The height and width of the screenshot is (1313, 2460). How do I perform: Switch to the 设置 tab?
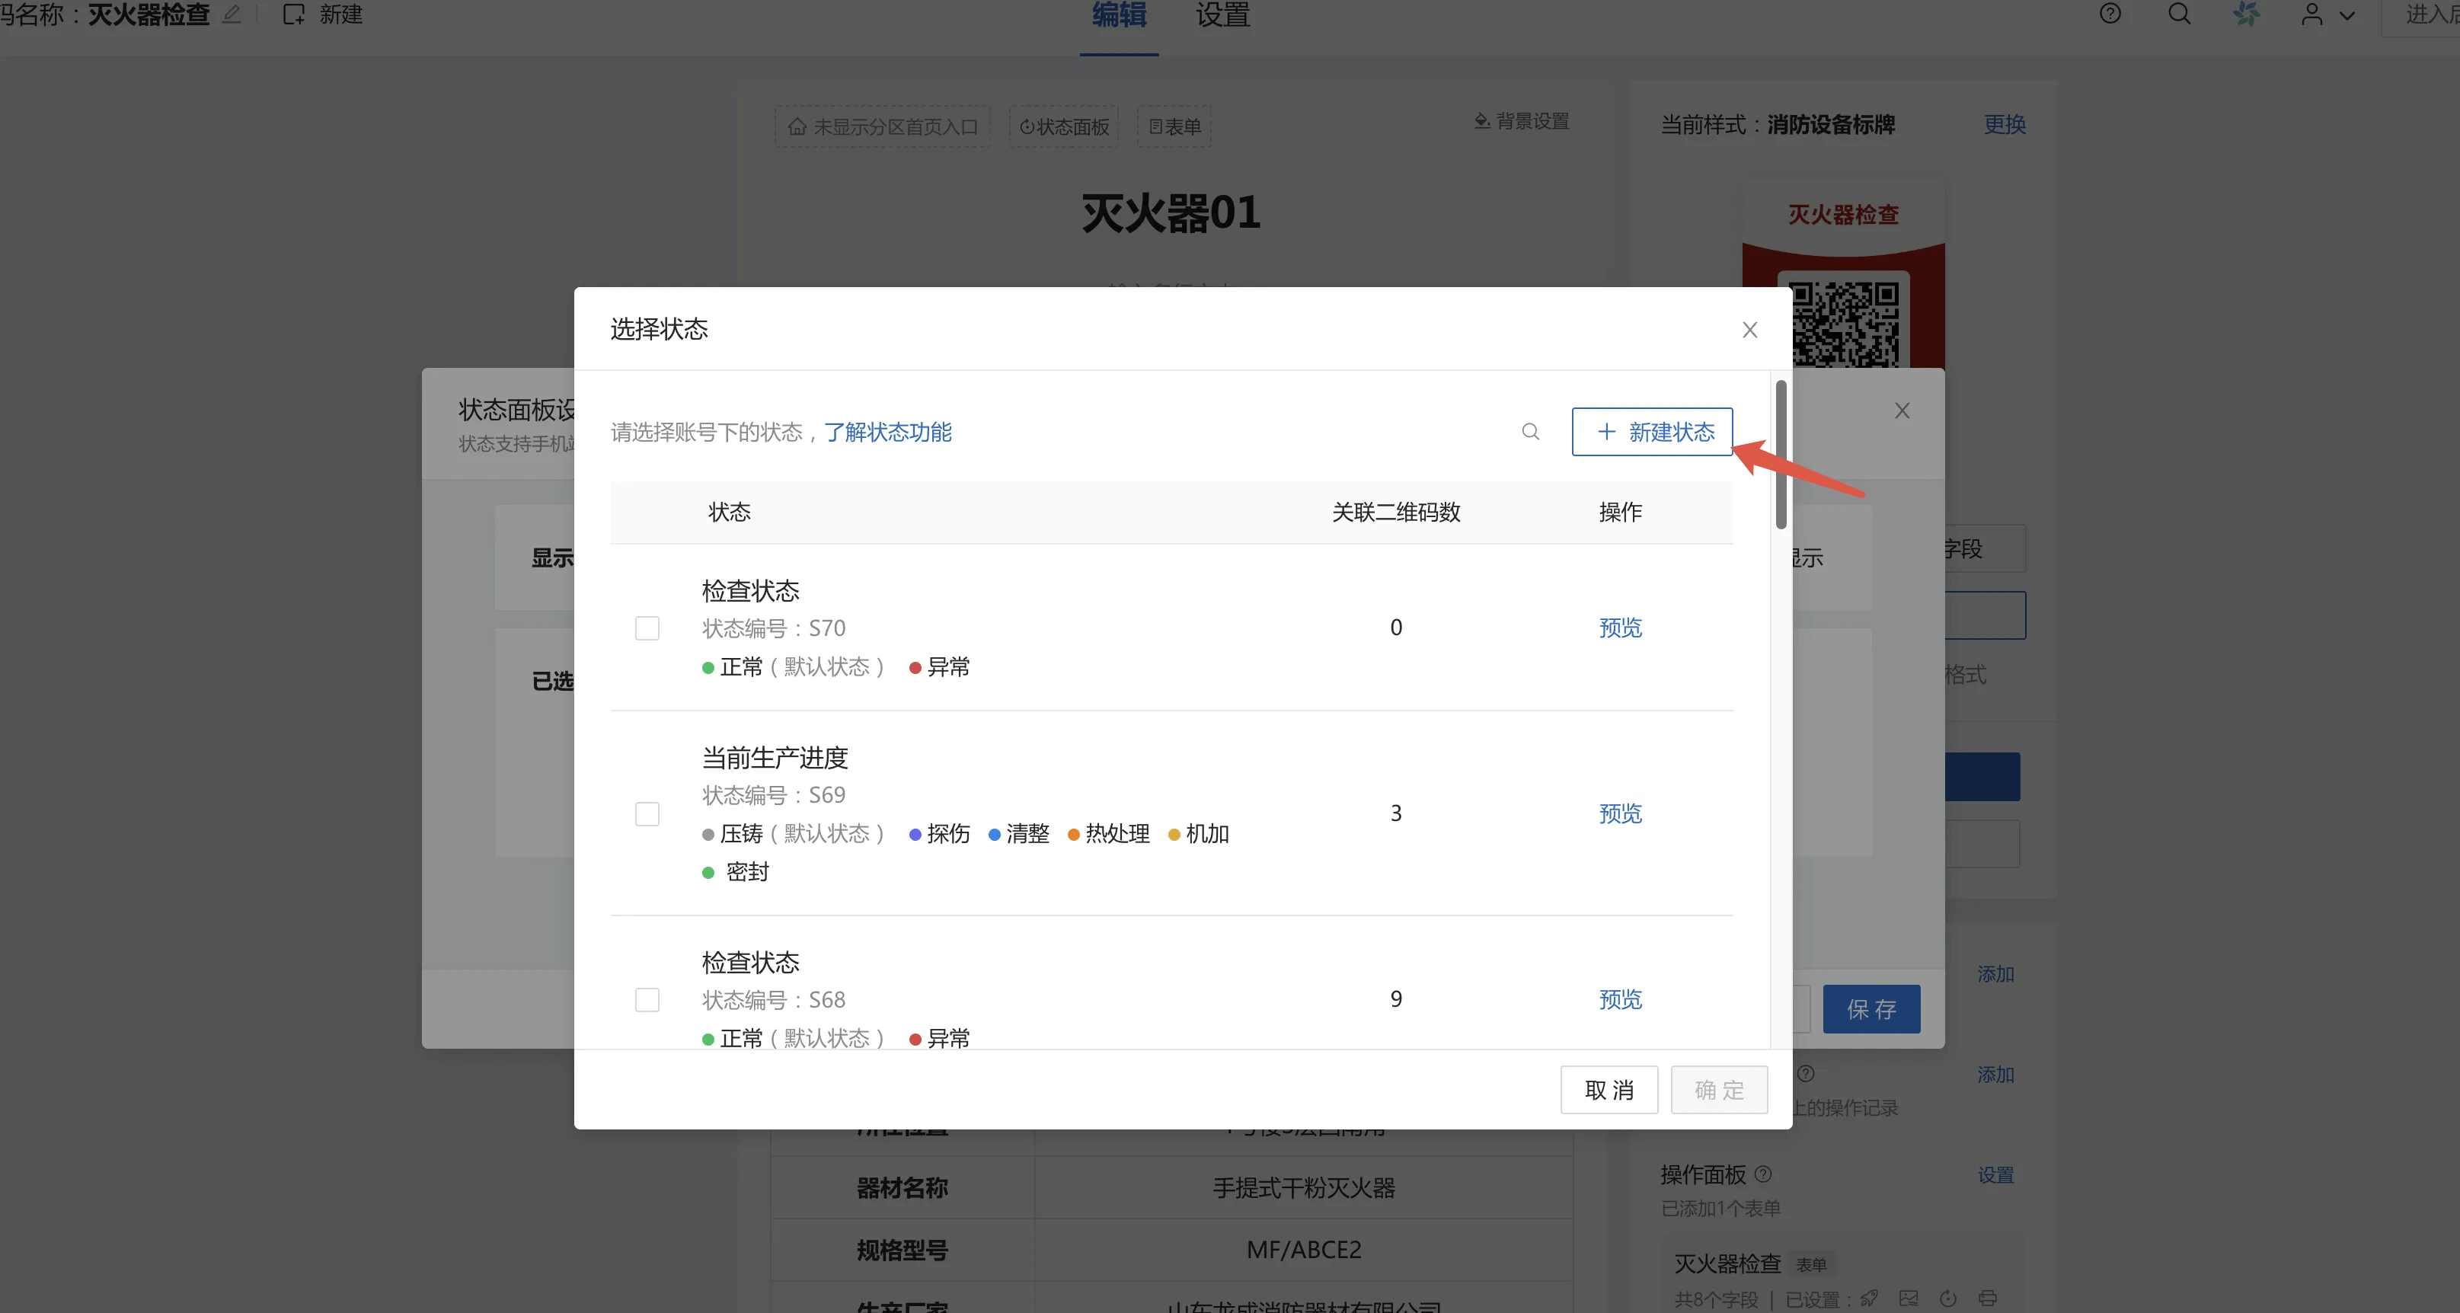[1222, 15]
